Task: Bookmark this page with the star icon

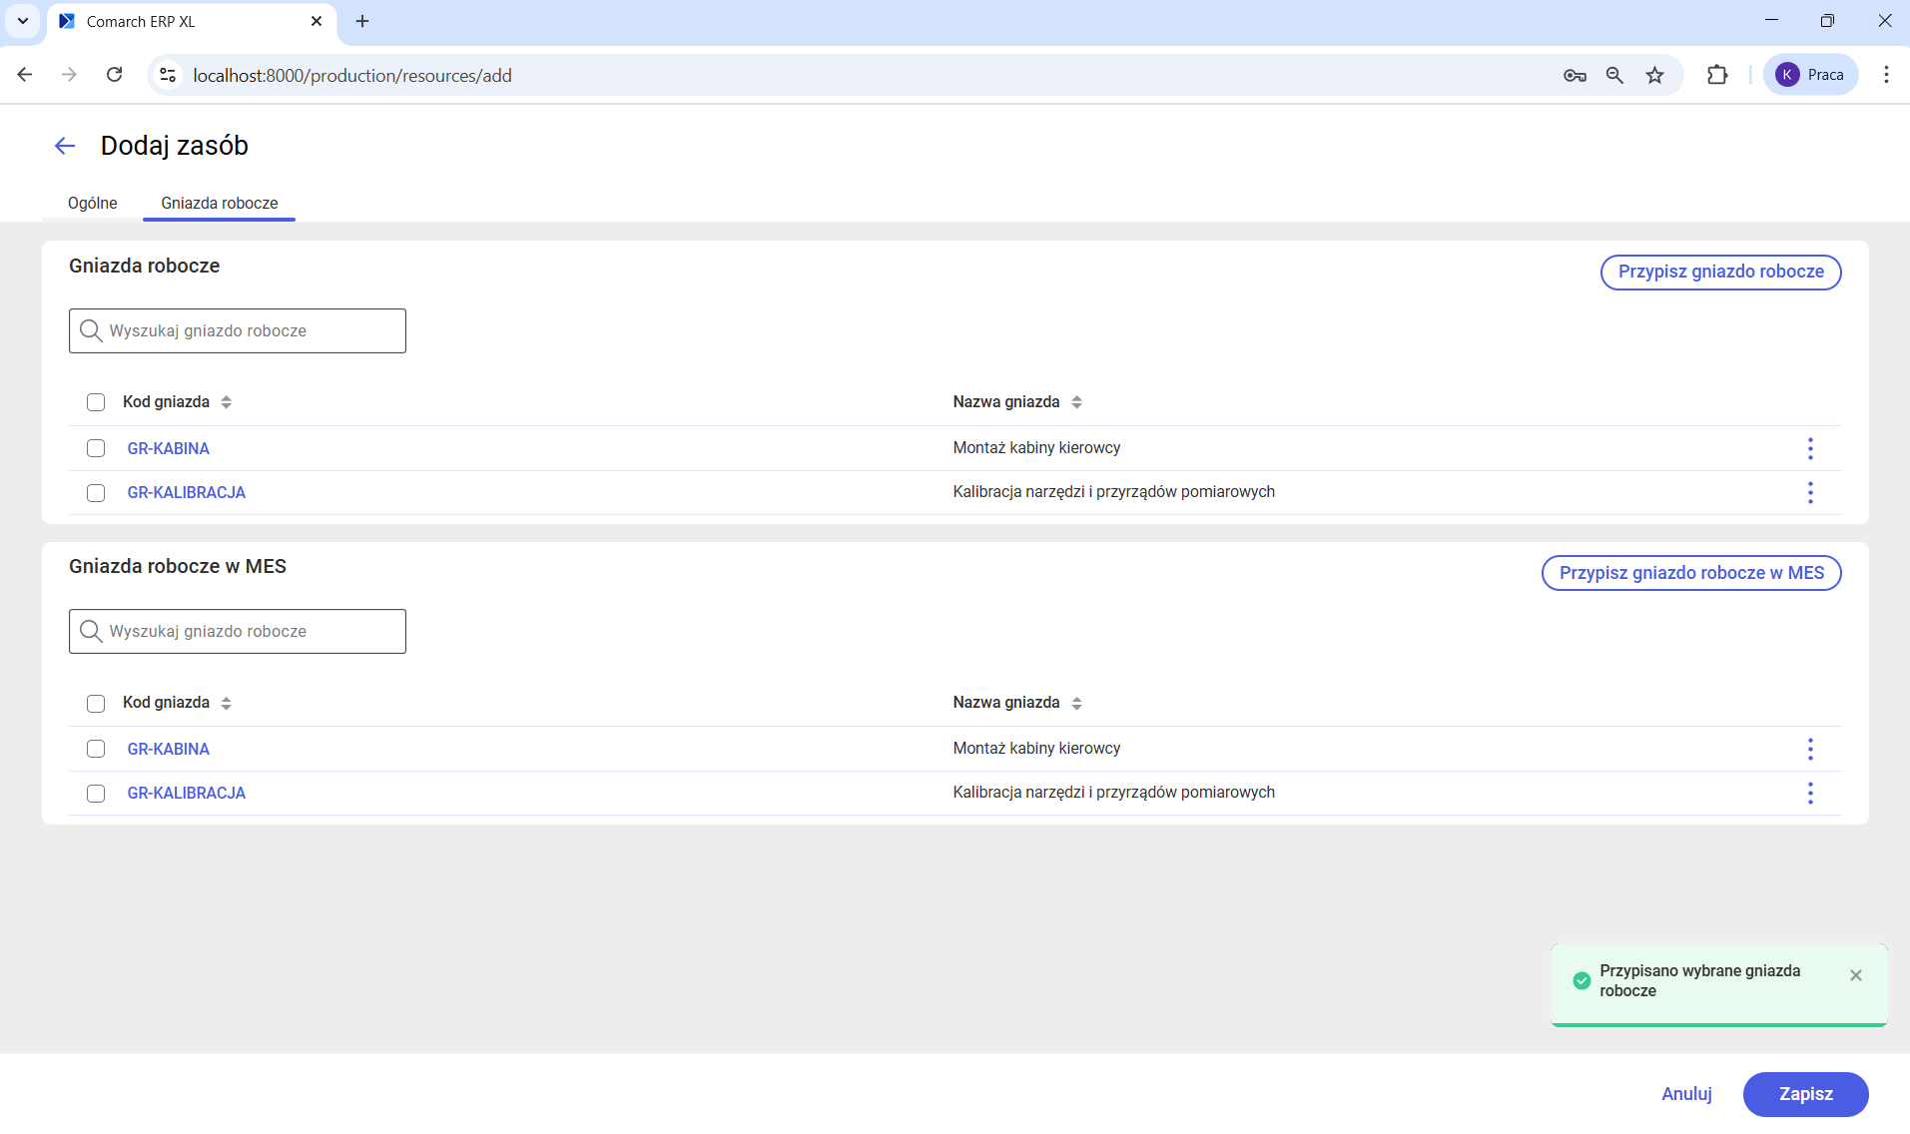Action: point(1655,75)
